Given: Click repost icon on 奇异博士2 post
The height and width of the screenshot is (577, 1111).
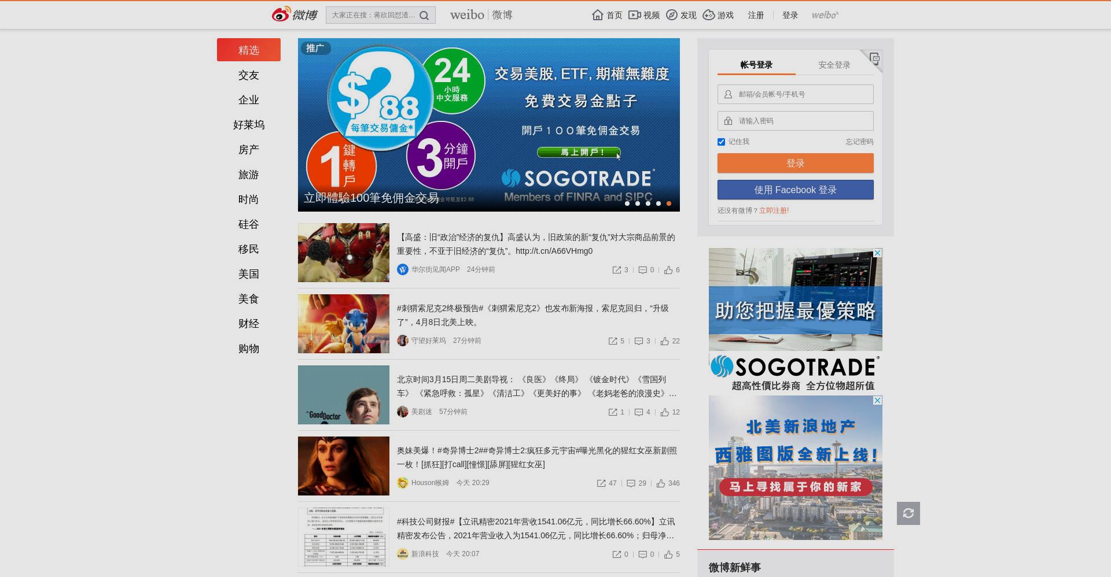Looking at the screenshot, I should [601, 483].
